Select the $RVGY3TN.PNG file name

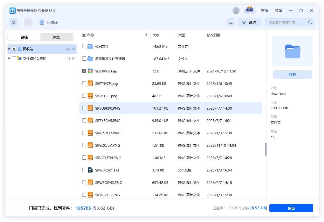[108, 158]
